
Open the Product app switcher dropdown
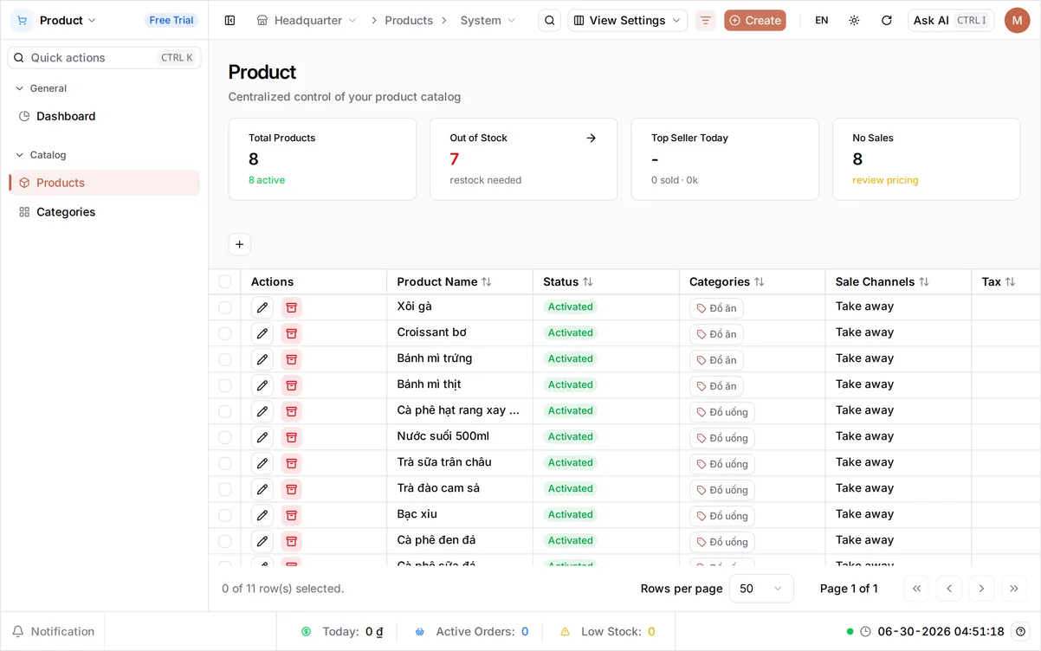pos(68,20)
